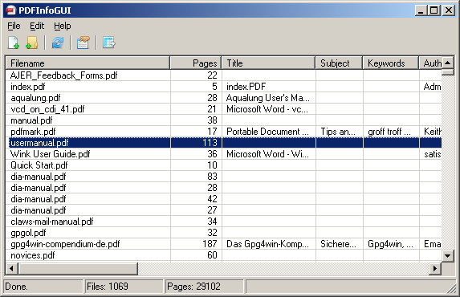Click the Refresh toolbar icon

58,43
